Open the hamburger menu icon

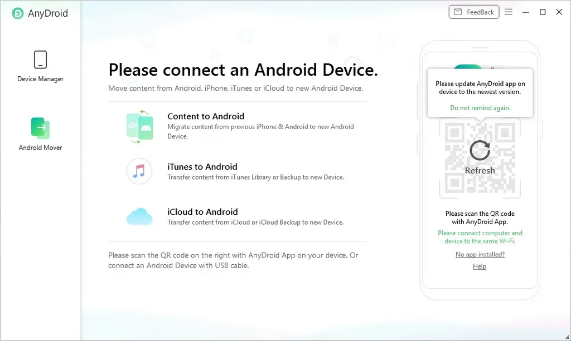509,12
